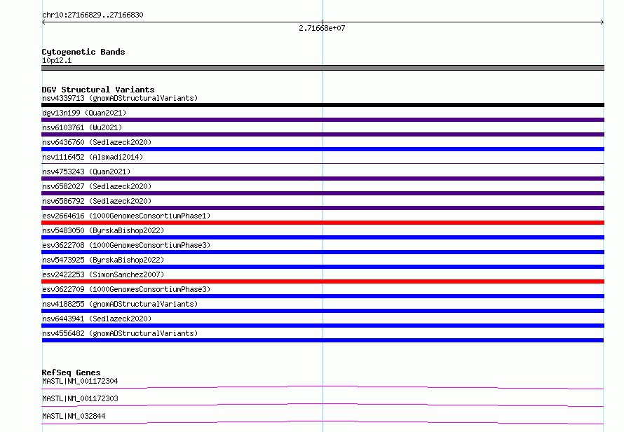Click the red bar under esv2664616

pos(323,223)
